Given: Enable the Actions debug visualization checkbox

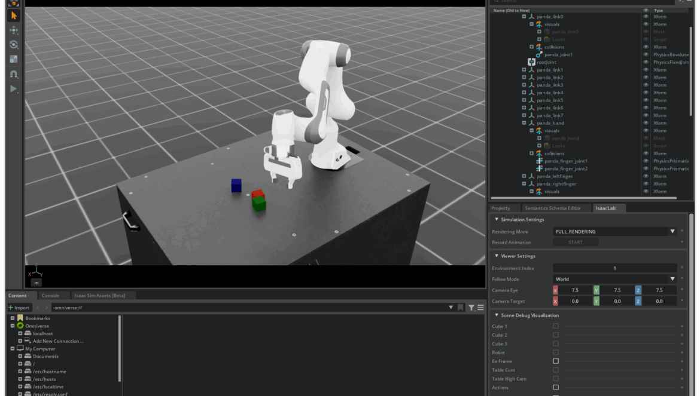Looking at the screenshot, I should [556, 388].
